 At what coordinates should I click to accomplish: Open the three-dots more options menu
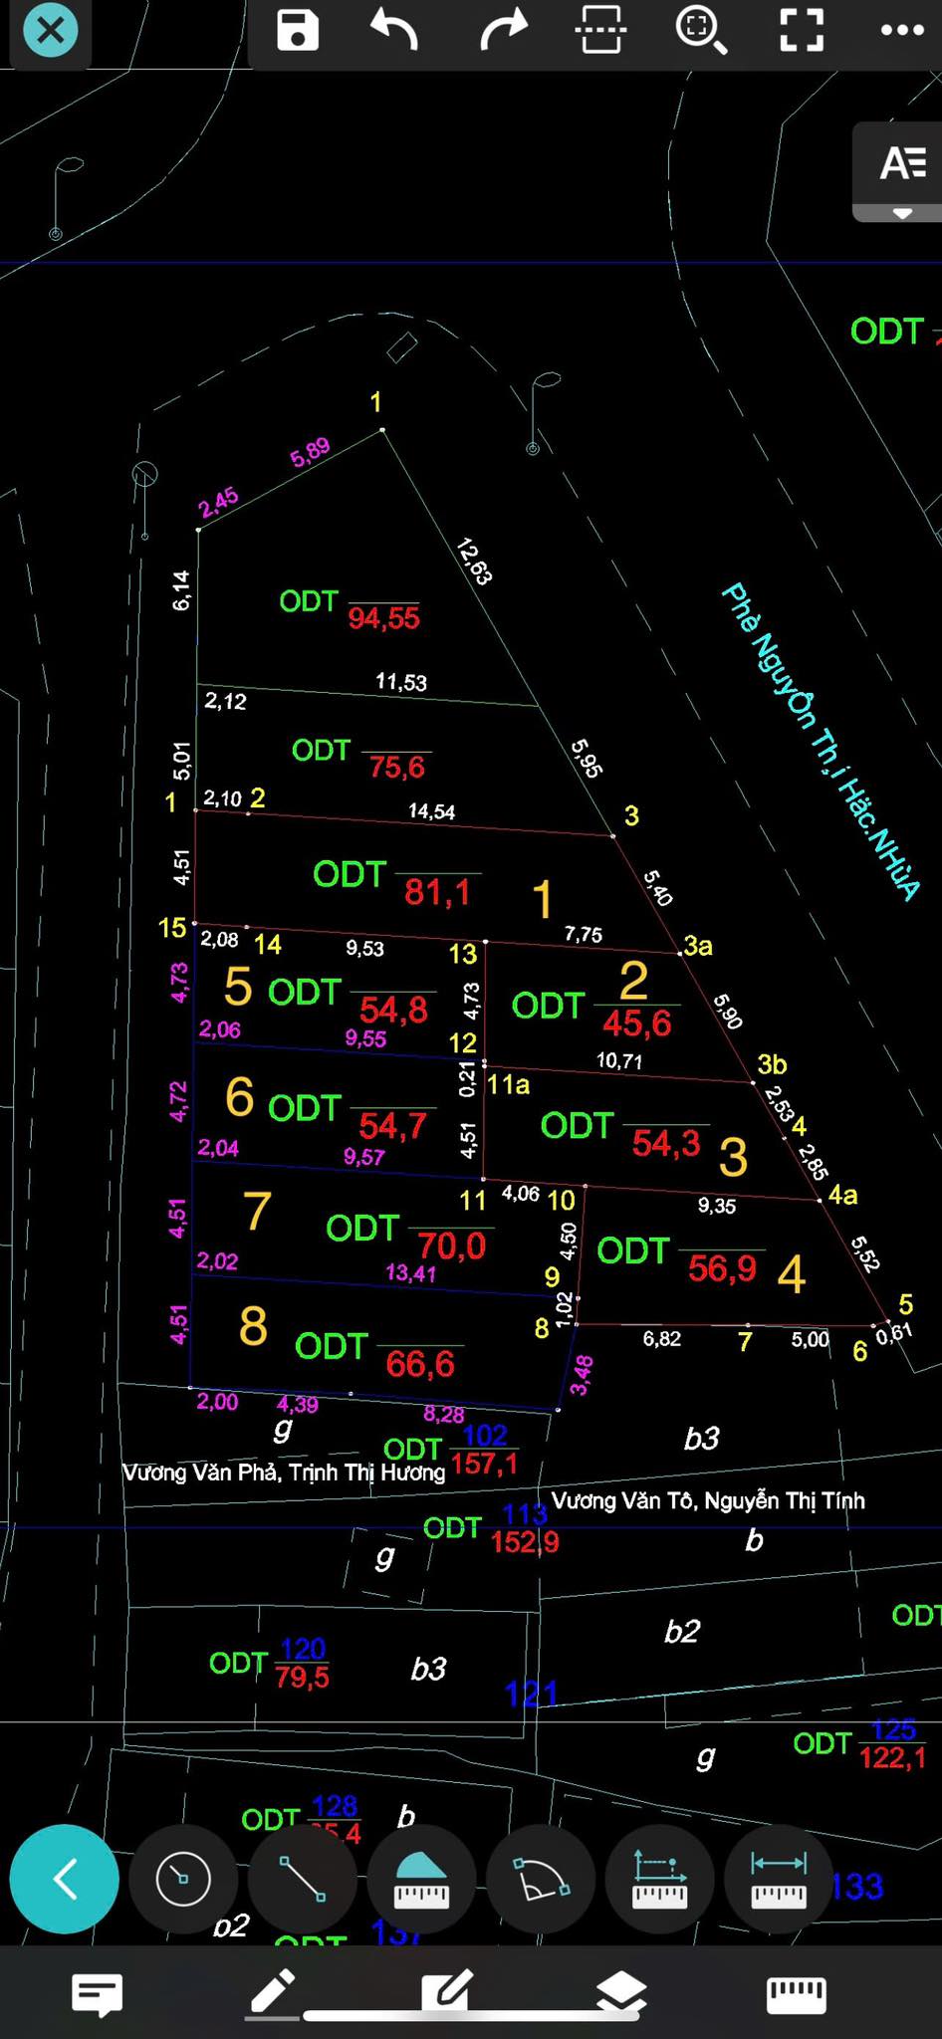coord(902,30)
